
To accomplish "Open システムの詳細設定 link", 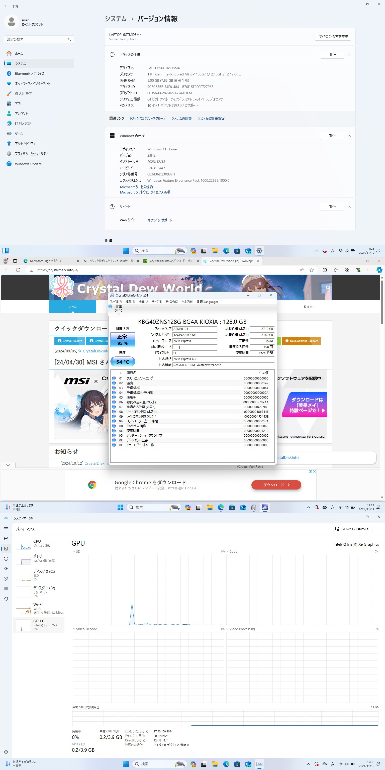I will pyautogui.click(x=211, y=119).
